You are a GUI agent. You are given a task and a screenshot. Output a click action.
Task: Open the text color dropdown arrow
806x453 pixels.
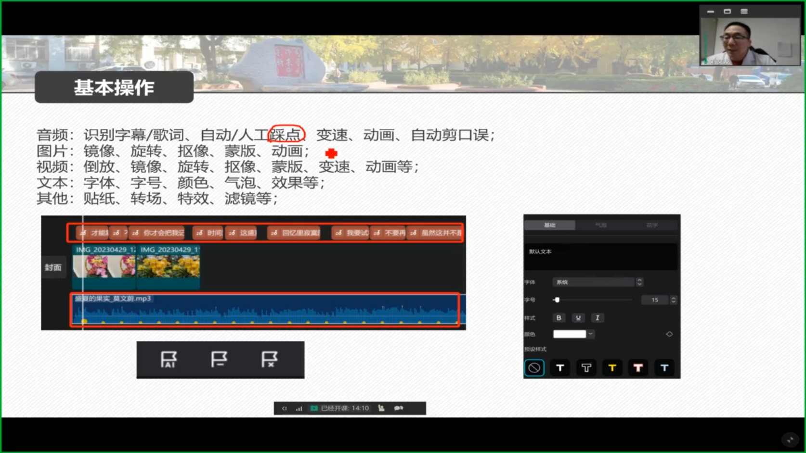pyautogui.click(x=590, y=334)
